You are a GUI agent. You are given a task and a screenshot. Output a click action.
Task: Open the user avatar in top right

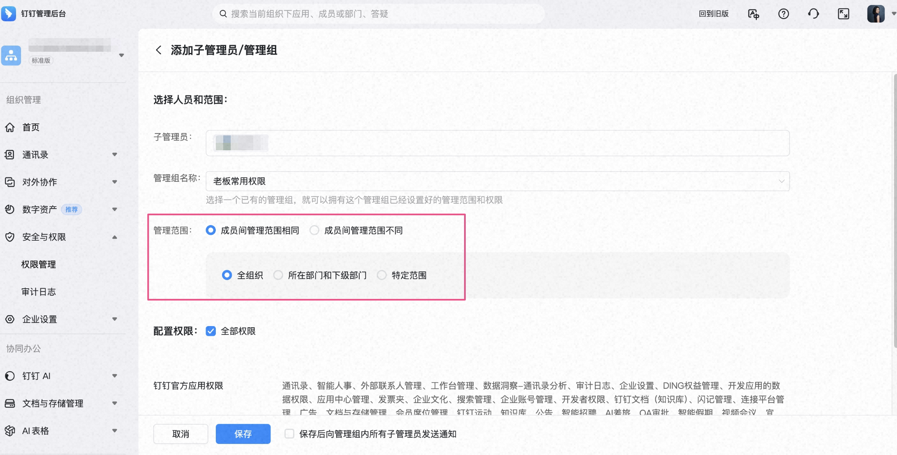pyautogui.click(x=876, y=14)
